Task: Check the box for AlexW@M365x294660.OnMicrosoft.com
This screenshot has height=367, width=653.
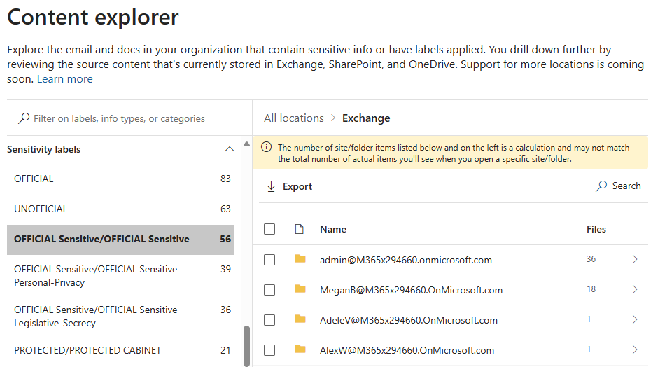Action: point(269,350)
